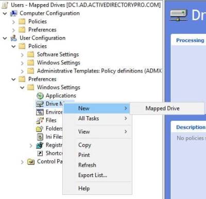Screen dimensions: 206x199
Task: Open the View submenu
Action: pos(97,132)
